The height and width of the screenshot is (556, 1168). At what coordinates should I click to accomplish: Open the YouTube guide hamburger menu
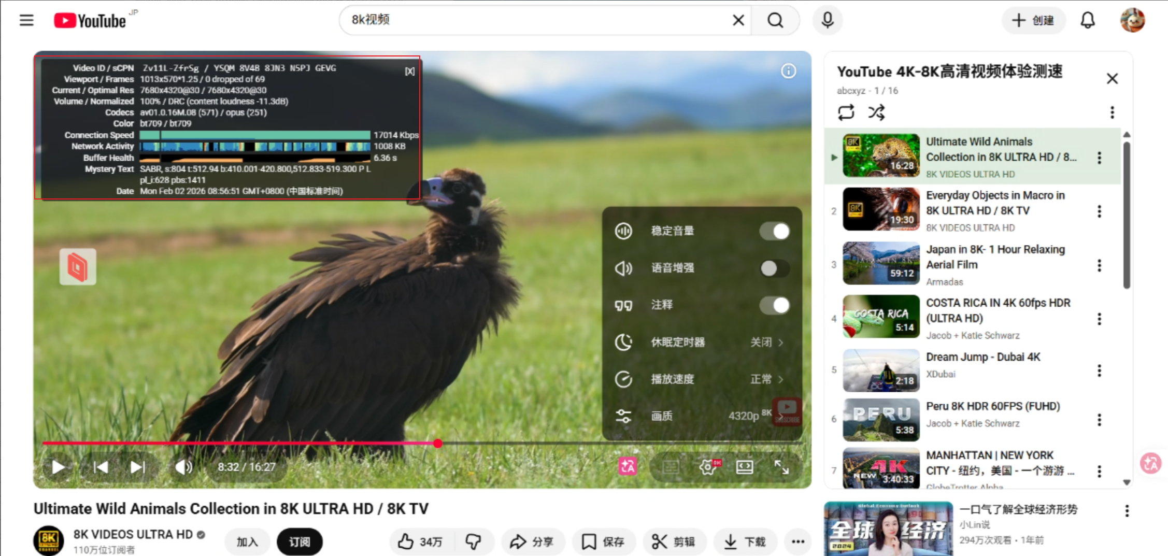pos(26,20)
